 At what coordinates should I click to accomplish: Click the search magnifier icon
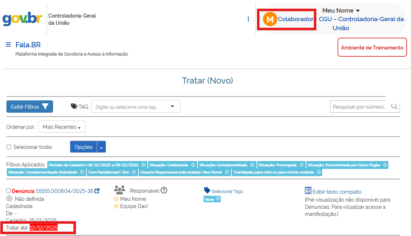394,107
